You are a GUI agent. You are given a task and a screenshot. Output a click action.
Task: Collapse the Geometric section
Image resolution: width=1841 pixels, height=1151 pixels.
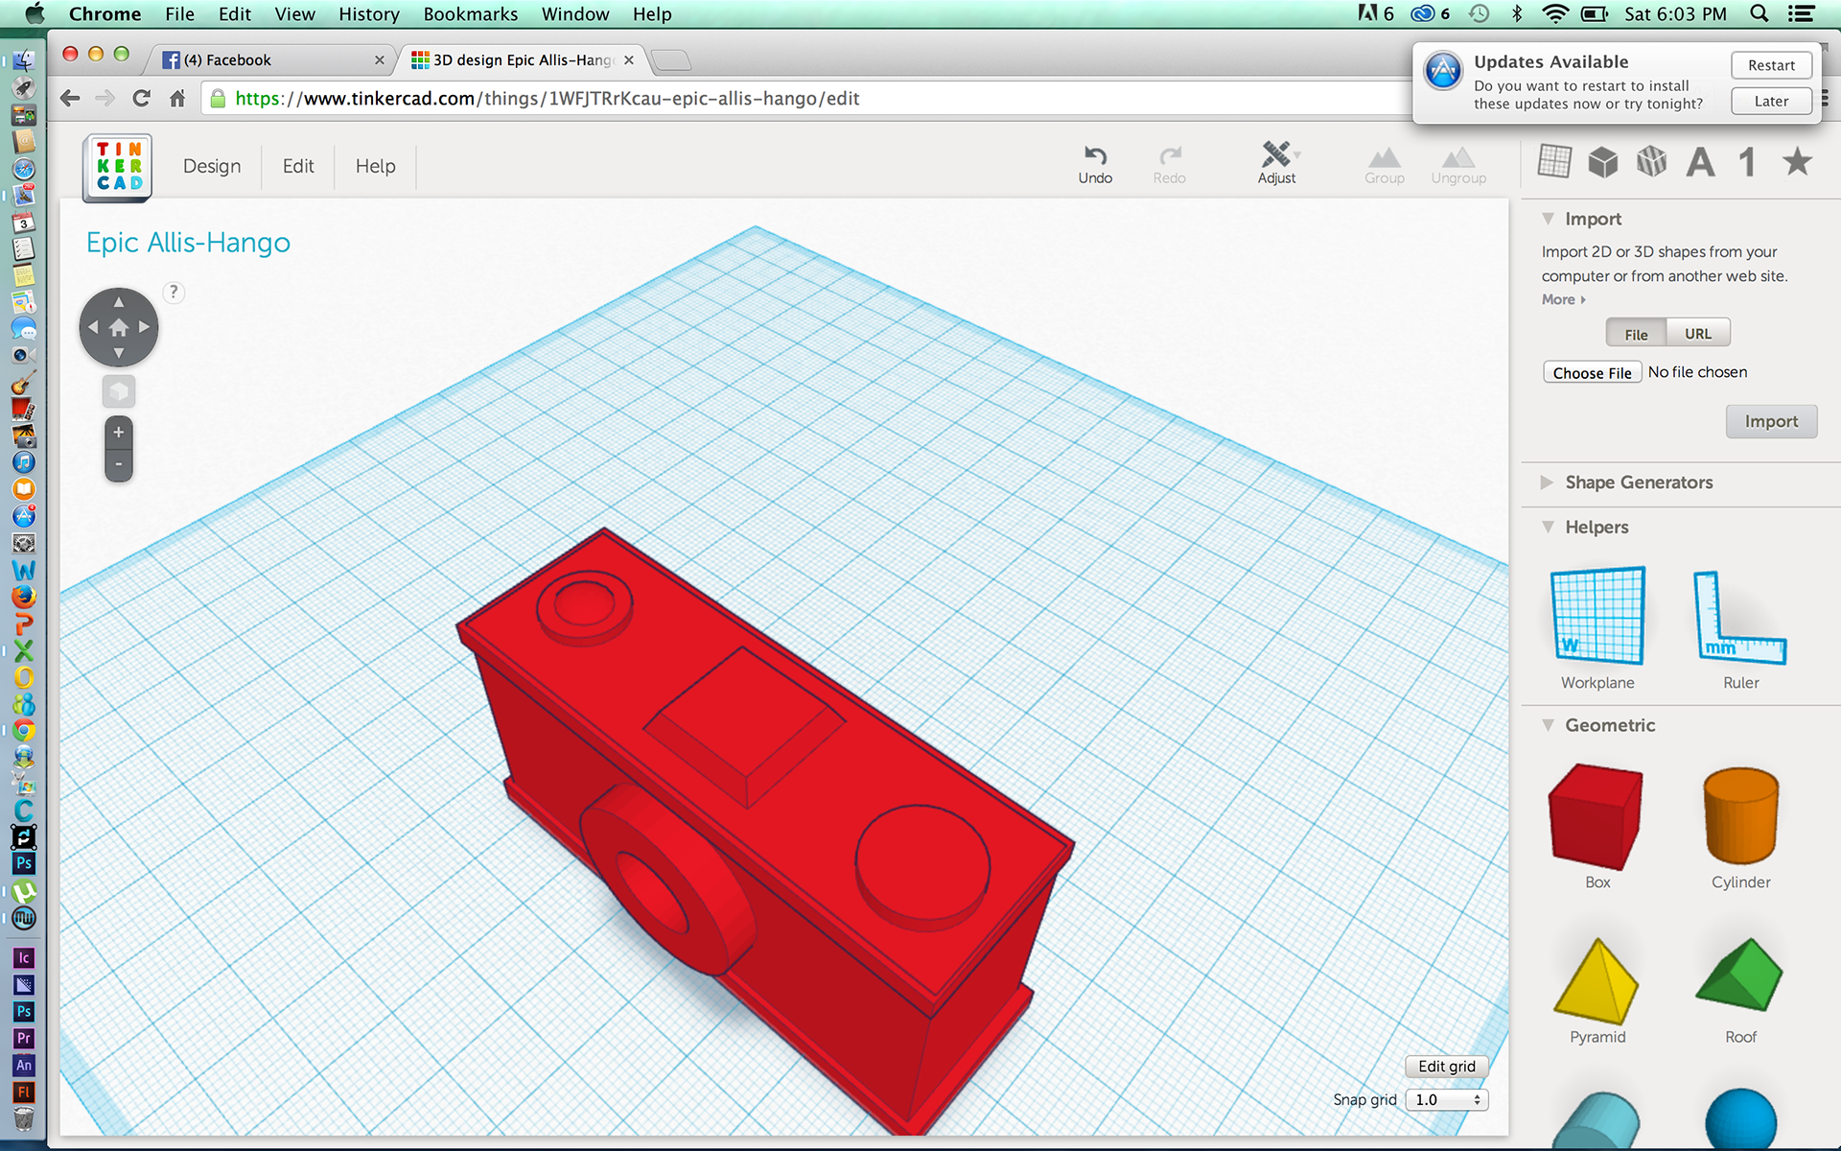coord(1548,725)
